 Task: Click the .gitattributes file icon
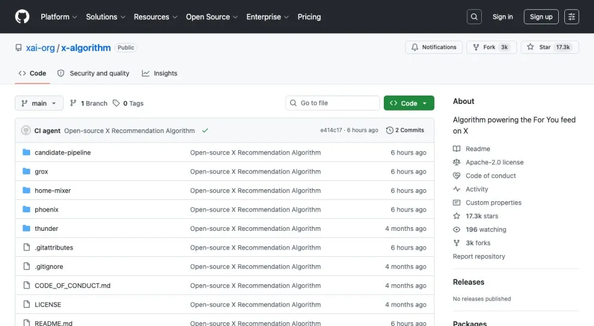(26, 247)
